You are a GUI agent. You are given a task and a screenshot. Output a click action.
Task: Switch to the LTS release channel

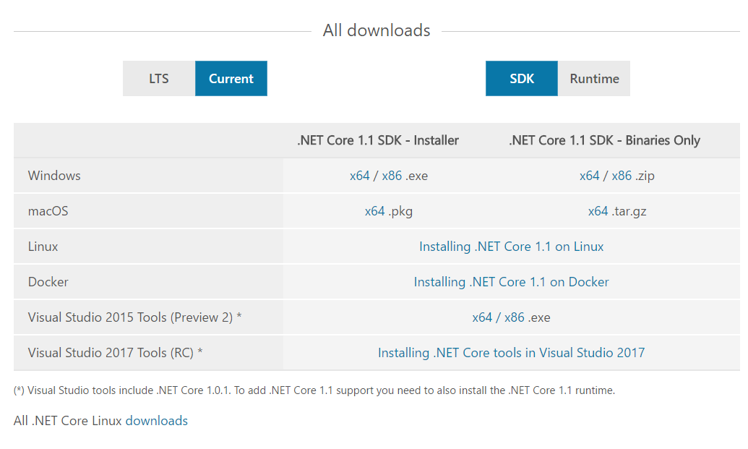click(158, 78)
